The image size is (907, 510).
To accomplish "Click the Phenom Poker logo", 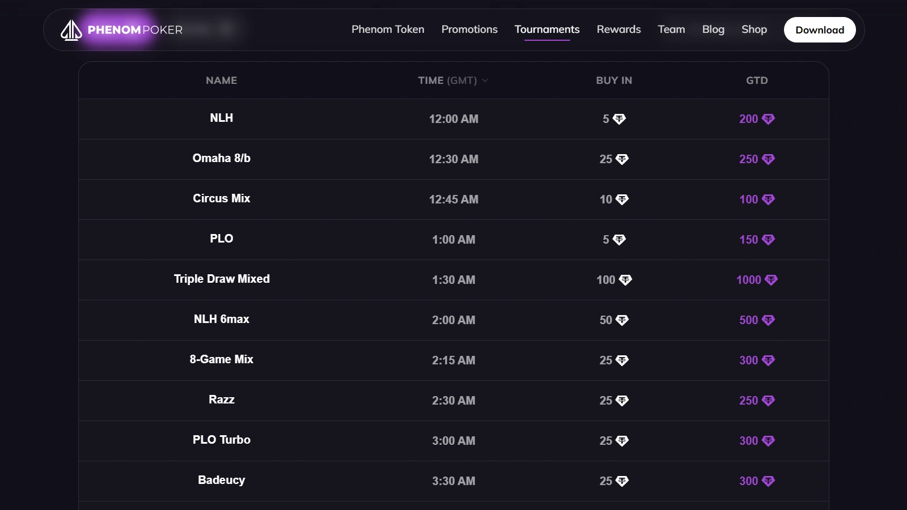I will [x=121, y=29].
